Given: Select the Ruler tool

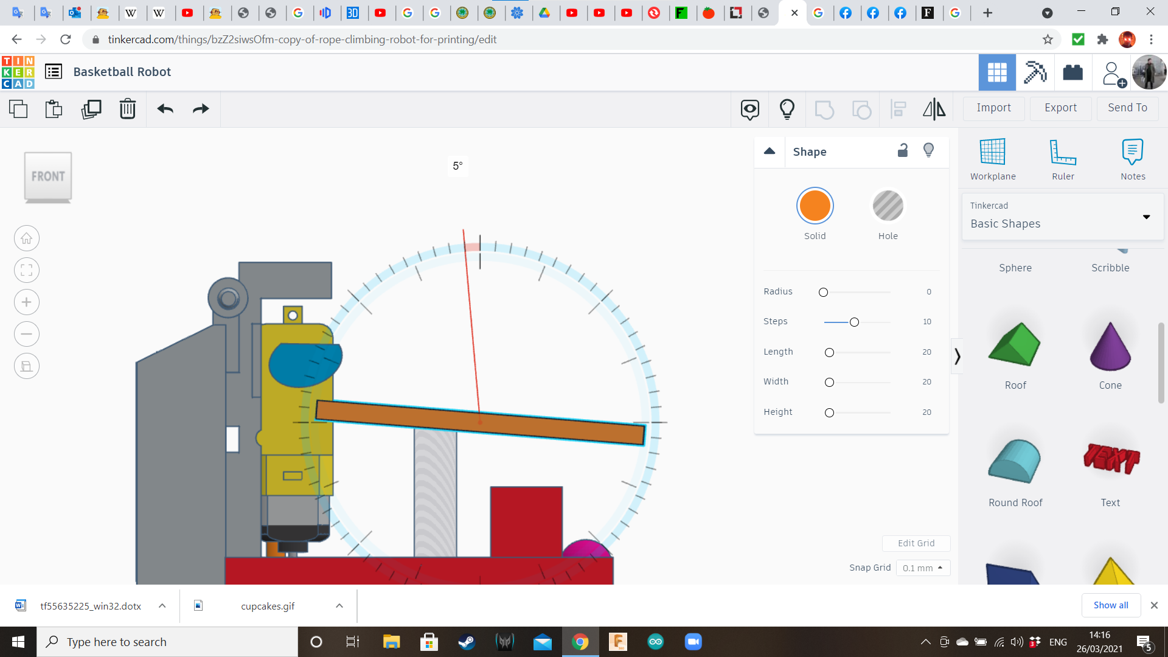Looking at the screenshot, I should pyautogui.click(x=1063, y=158).
